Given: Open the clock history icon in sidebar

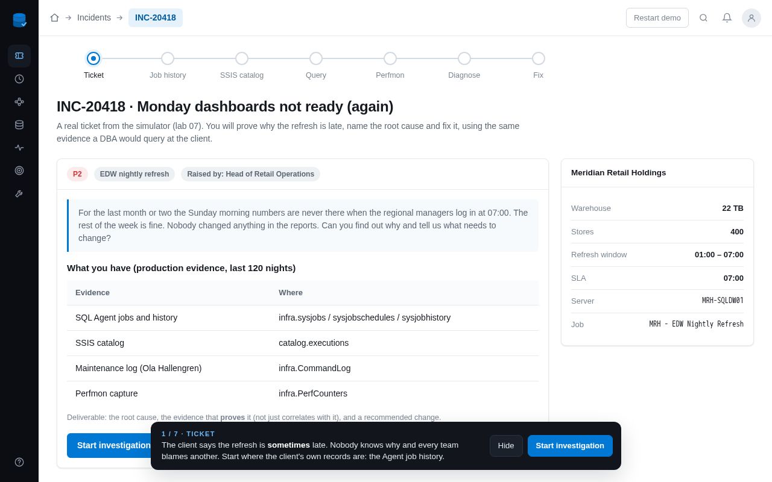Looking at the screenshot, I should pyautogui.click(x=19, y=79).
